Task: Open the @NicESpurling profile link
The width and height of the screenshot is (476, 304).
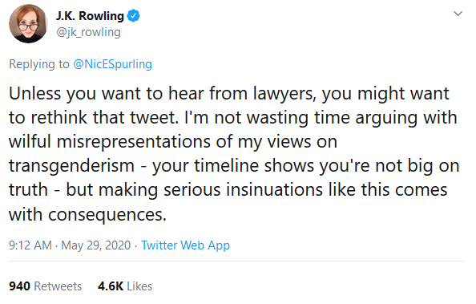Action: click(x=113, y=64)
